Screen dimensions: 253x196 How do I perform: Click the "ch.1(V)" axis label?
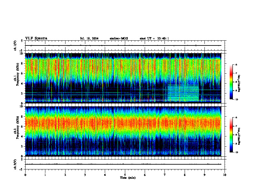pos(15,45)
